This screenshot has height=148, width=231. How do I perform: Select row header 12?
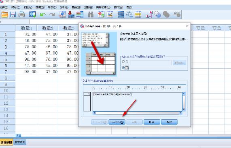[x=8, y=103]
